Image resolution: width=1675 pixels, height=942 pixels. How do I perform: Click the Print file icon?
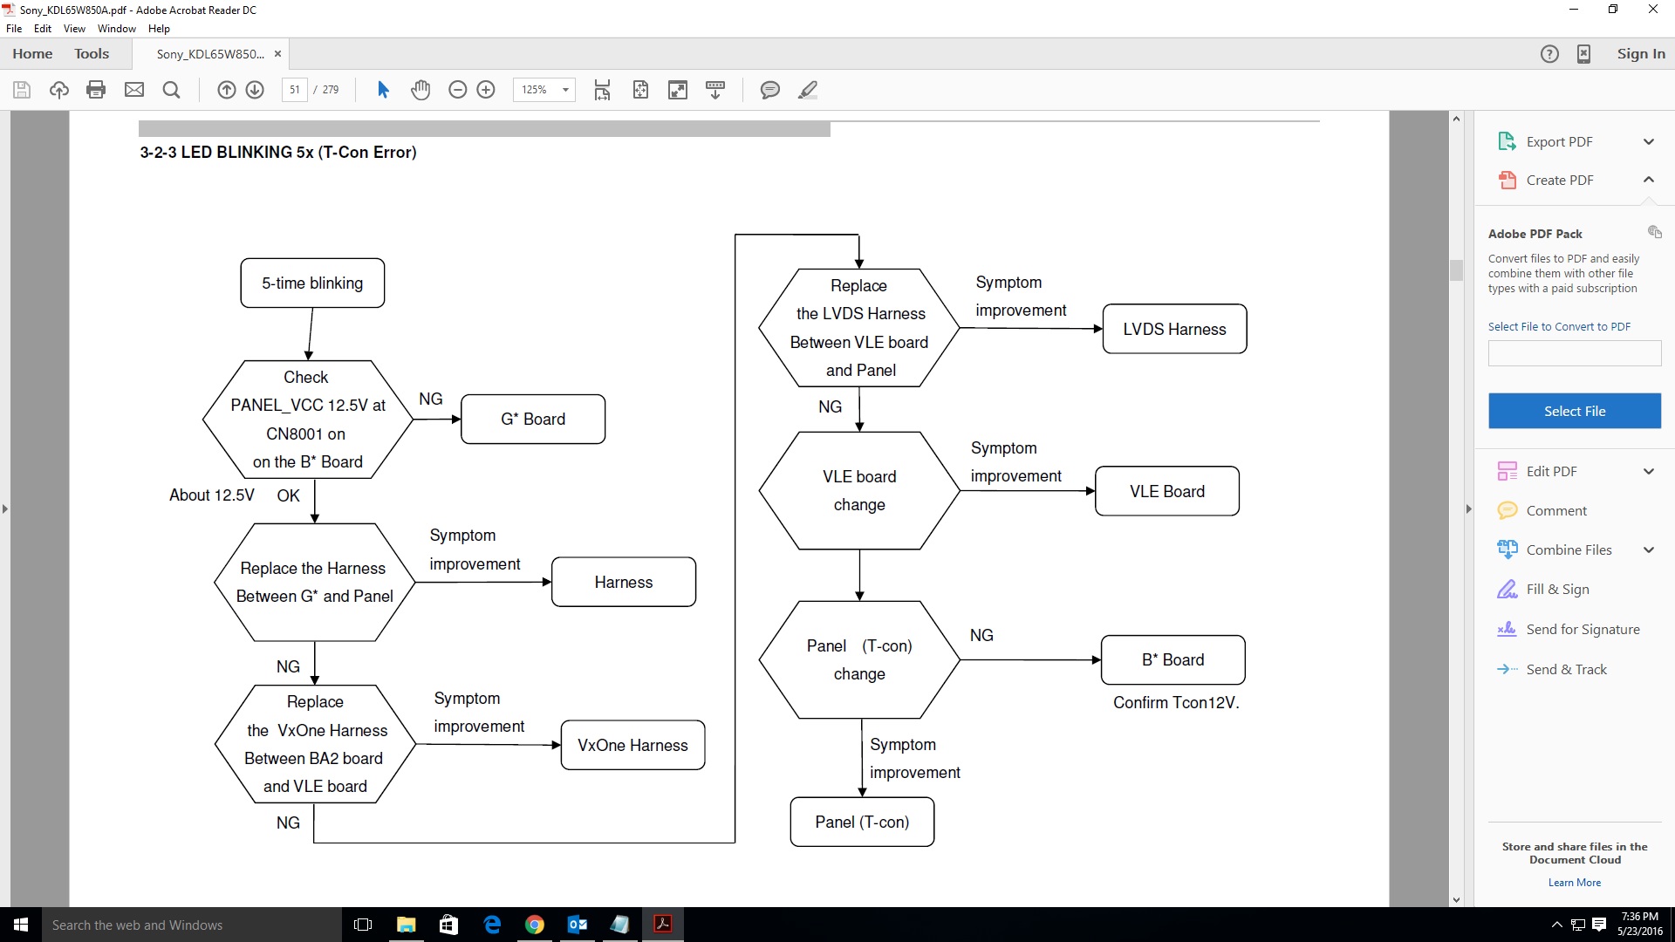(96, 90)
